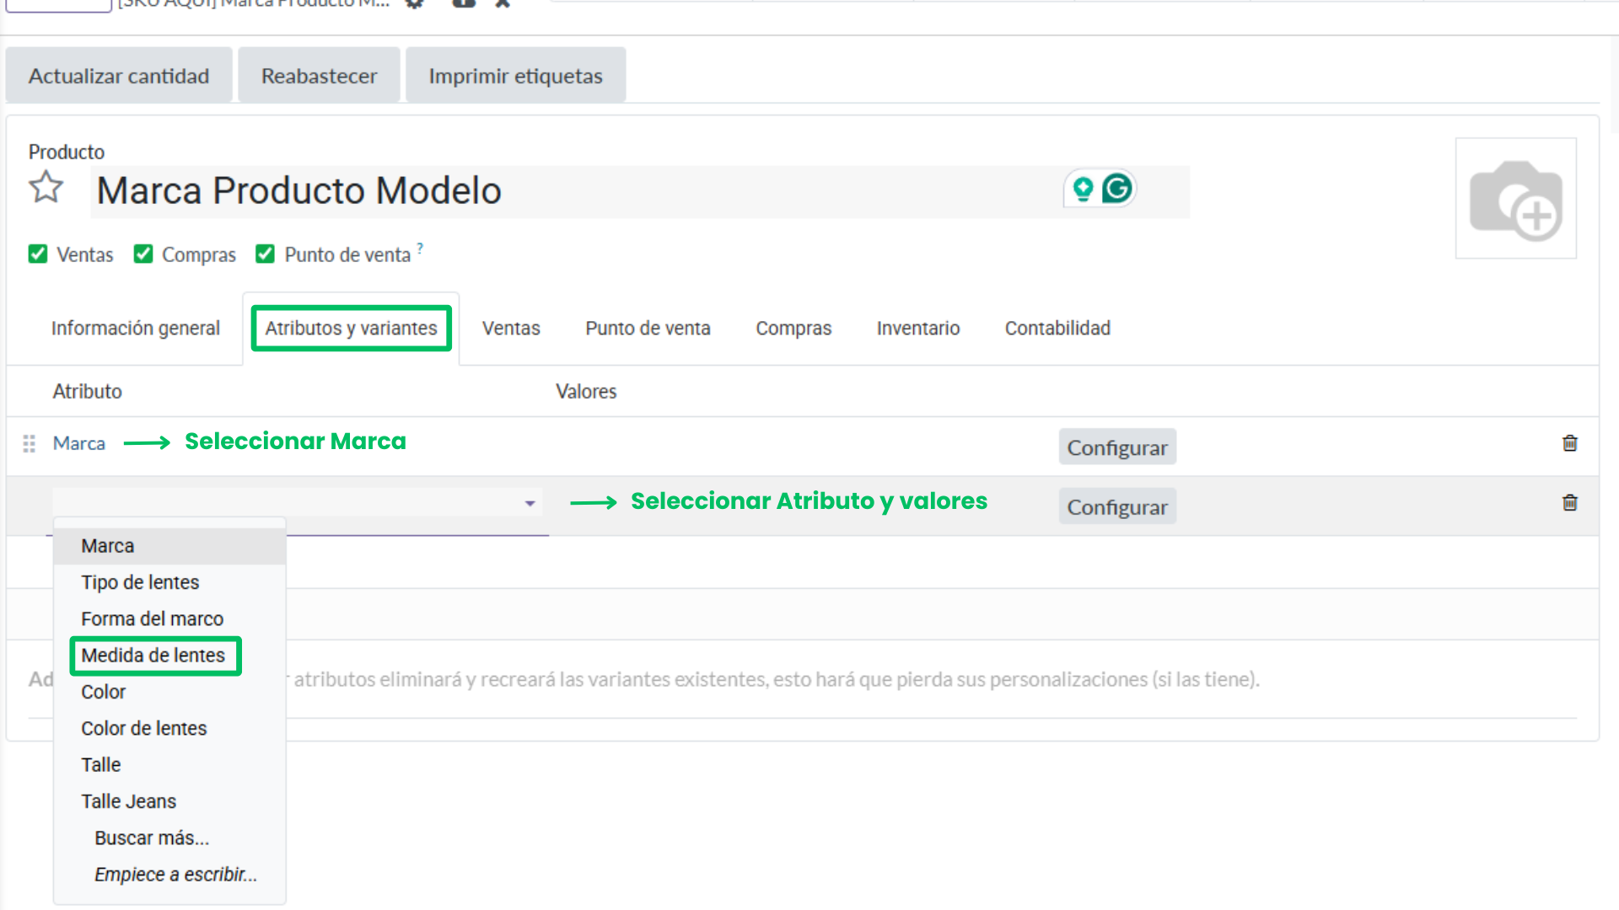This screenshot has width=1619, height=910.
Task: Uncheck the Compras option
Action: (x=143, y=254)
